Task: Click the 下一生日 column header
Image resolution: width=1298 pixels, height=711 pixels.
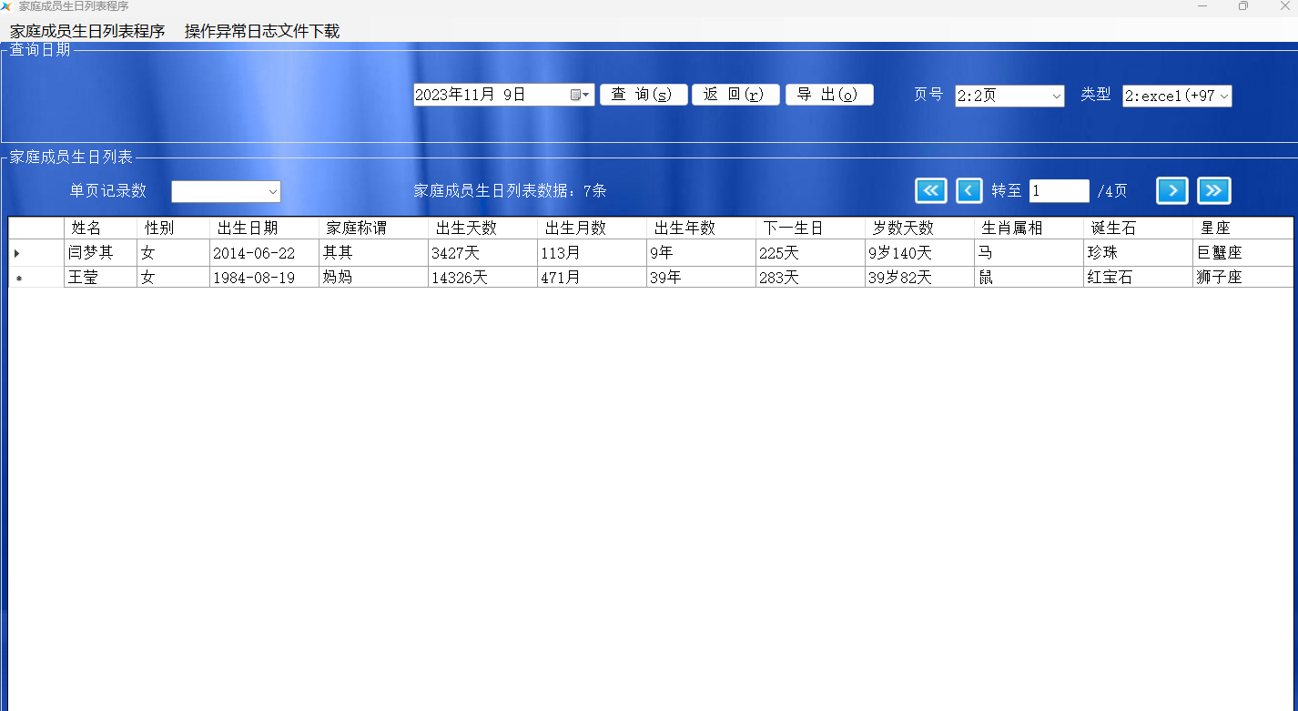Action: [810, 229]
